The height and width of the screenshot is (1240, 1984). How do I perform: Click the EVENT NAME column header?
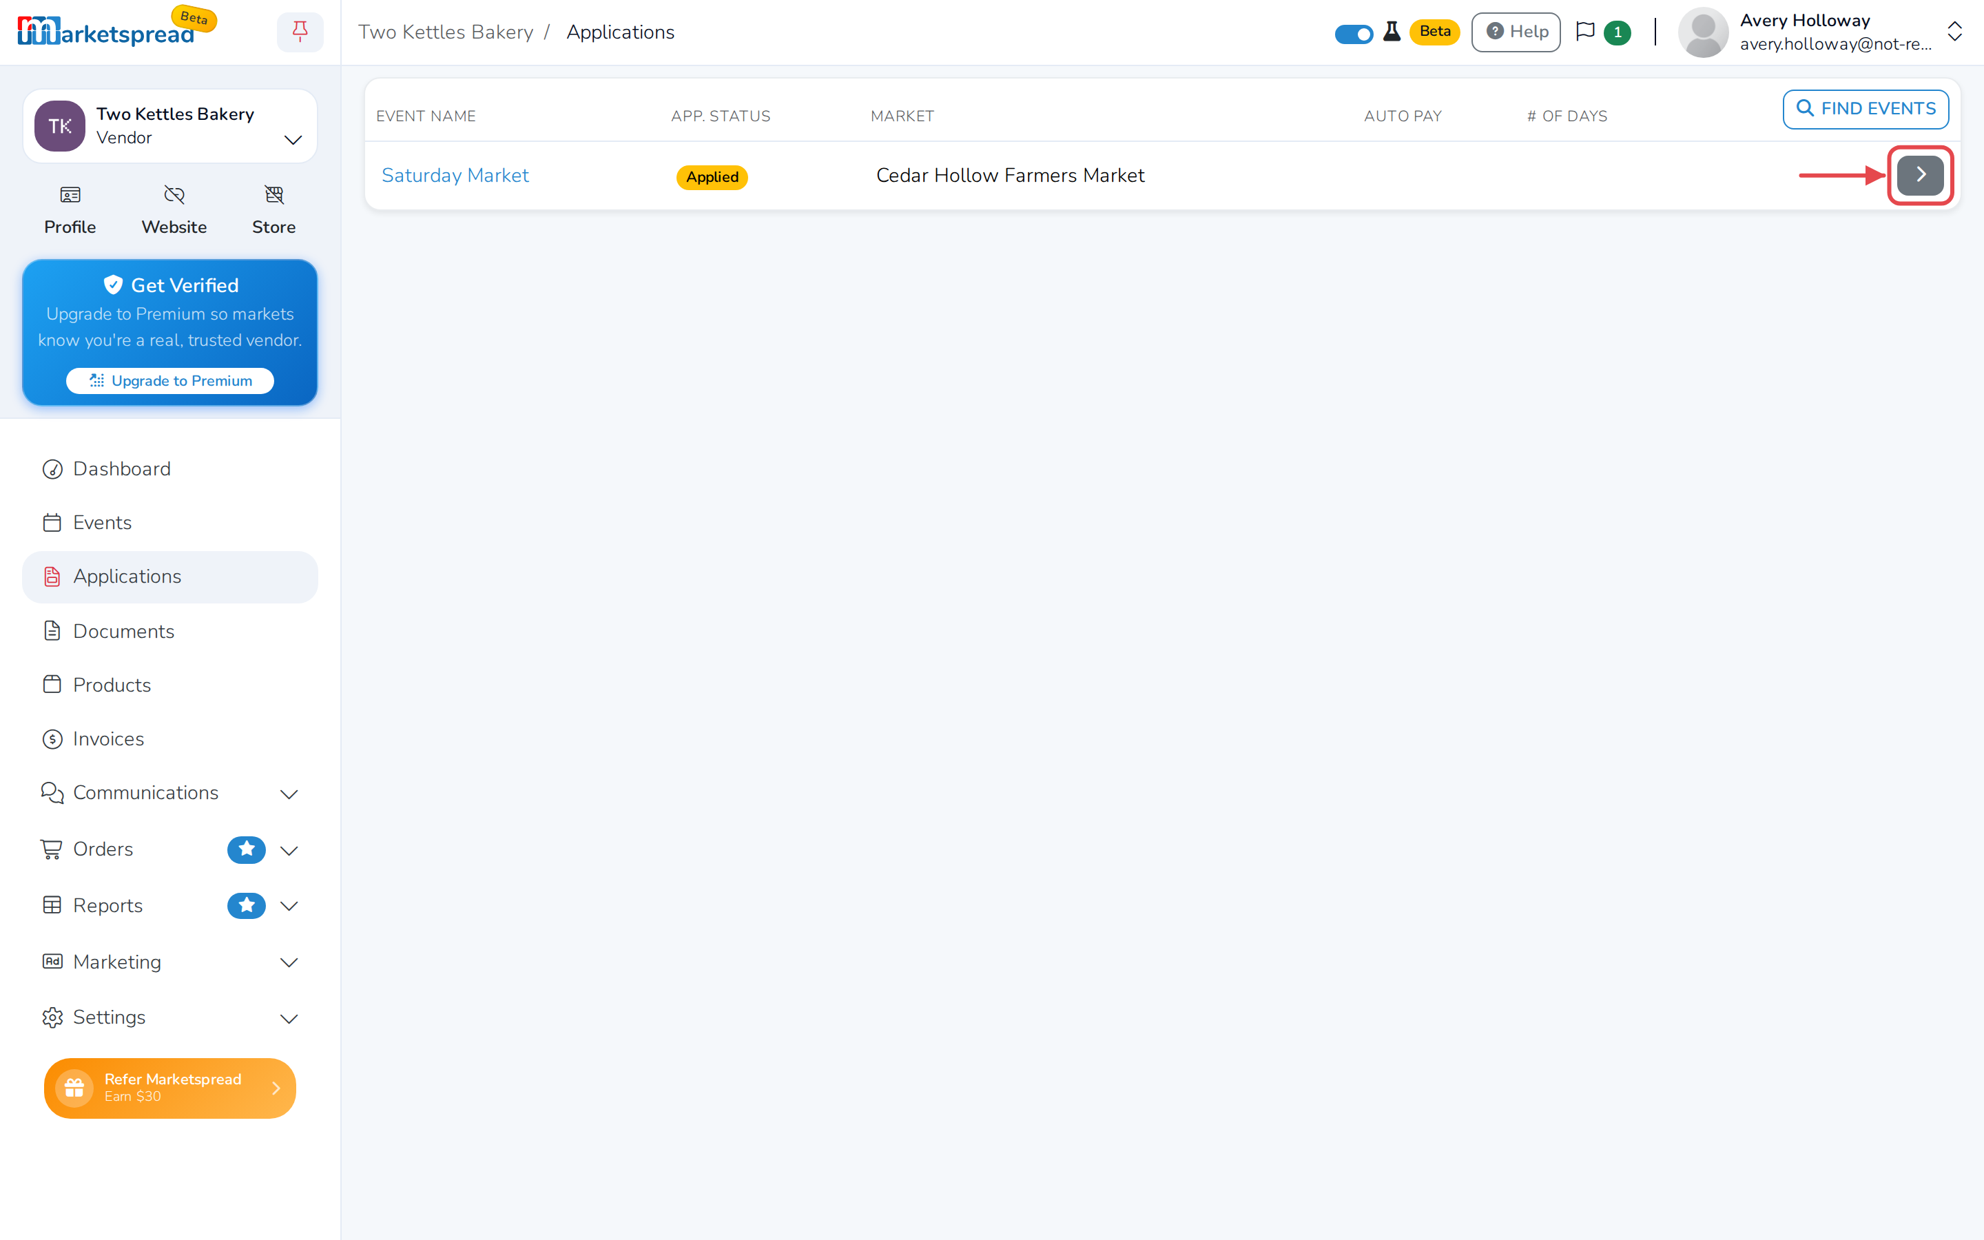click(426, 116)
